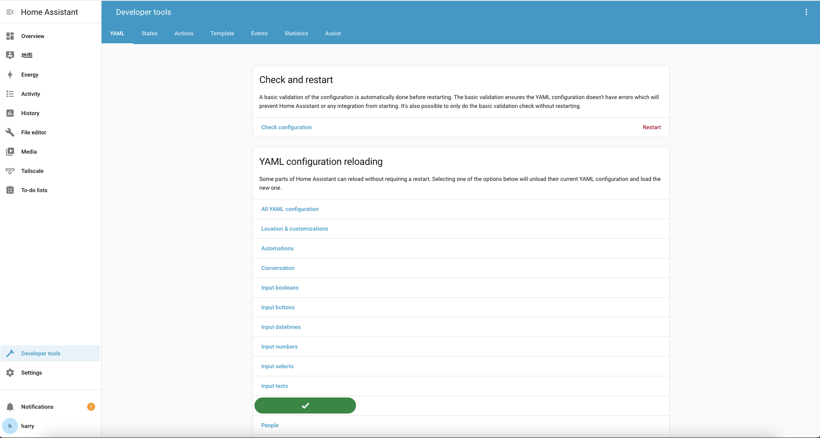Reload All YAML configuration

pos(290,209)
